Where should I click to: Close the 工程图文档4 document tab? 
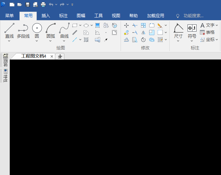click(52, 56)
